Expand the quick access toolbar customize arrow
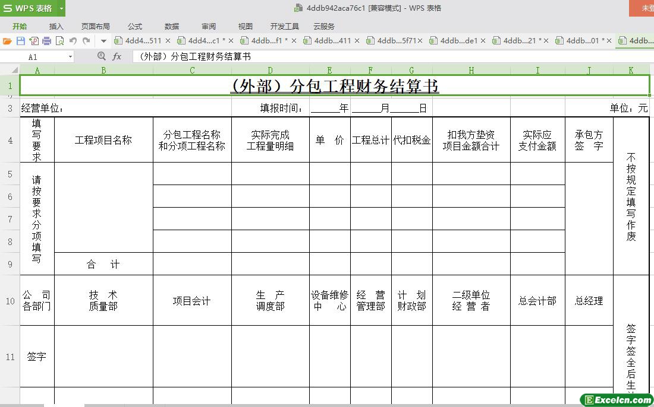 [103, 41]
